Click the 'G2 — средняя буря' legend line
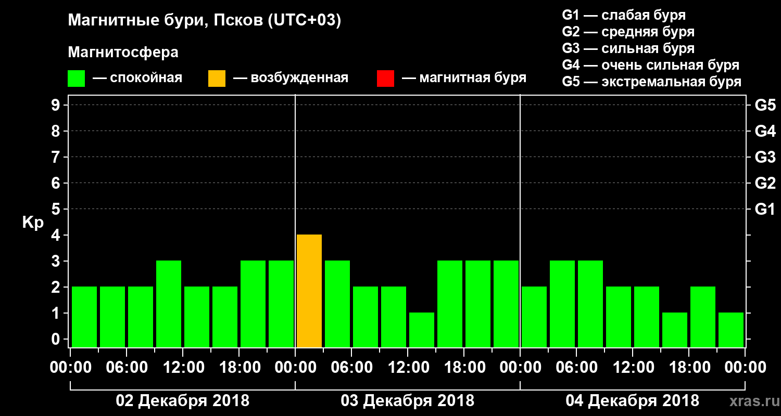This screenshot has width=781, height=416. tap(628, 32)
